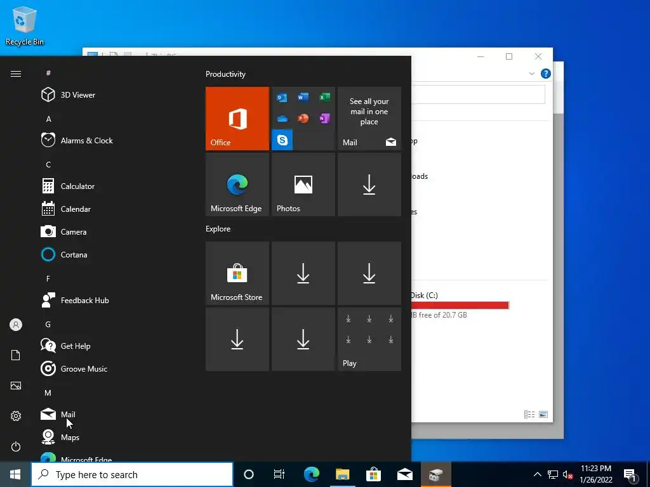Launch Alarms & Clock app
The height and width of the screenshot is (487, 650).
[x=77, y=140]
